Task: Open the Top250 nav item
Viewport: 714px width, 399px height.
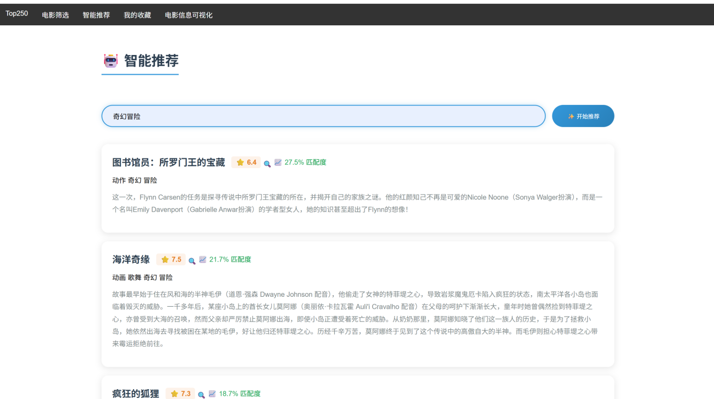Action: (17, 14)
